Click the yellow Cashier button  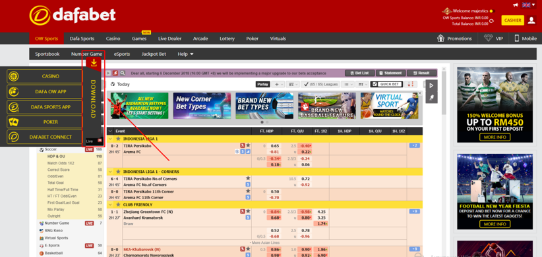point(512,20)
